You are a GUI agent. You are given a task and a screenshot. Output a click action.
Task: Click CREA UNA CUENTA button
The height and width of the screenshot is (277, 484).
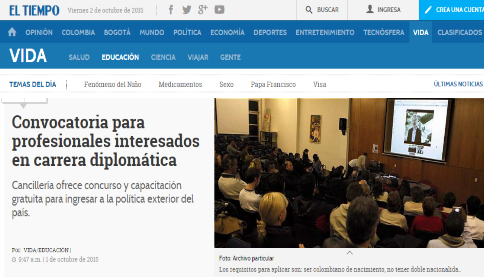tap(451, 10)
